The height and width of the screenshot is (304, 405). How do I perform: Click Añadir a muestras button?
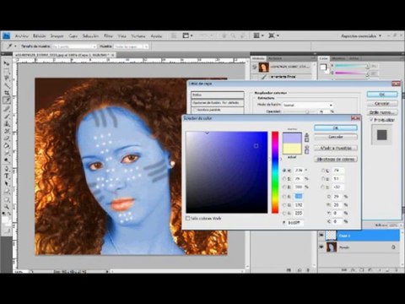[336, 148]
